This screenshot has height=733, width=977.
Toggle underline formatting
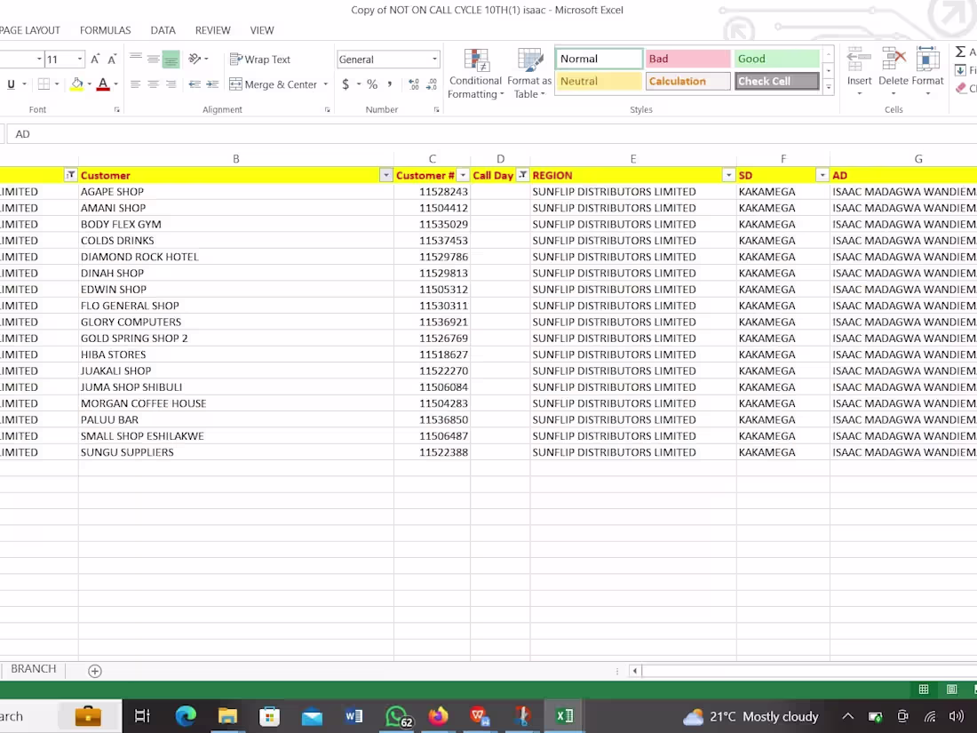pos(12,84)
